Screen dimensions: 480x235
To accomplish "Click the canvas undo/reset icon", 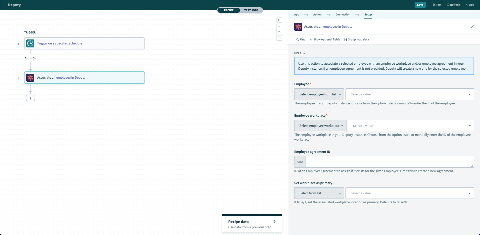I will tap(279, 20).
